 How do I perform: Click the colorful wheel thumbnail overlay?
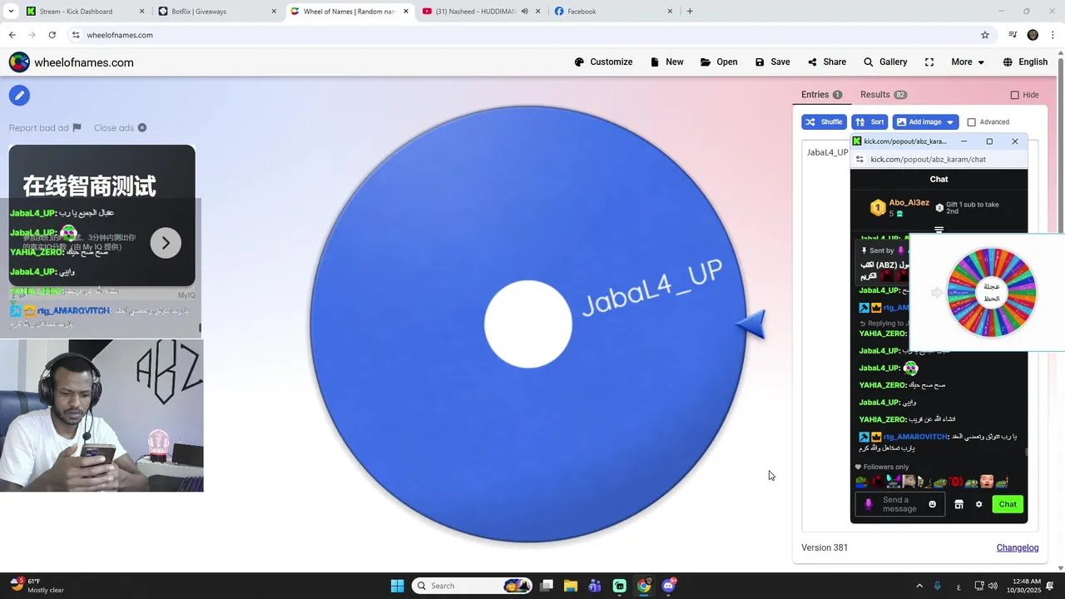991,292
